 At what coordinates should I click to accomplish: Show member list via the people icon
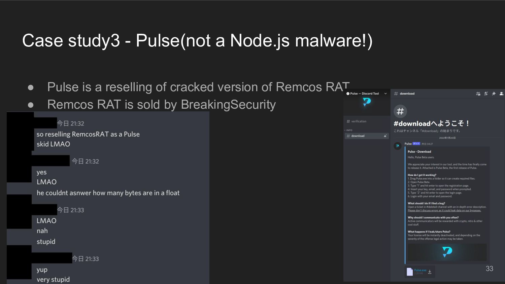[501, 94]
